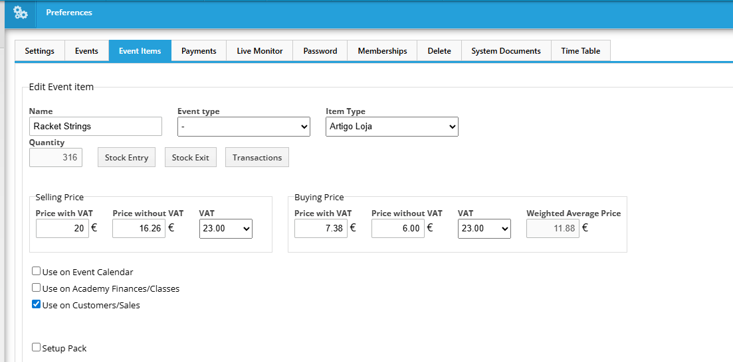Select the Memberships tab
Image resolution: width=733 pixels, height=362 pixels.
tap(382, 51)
